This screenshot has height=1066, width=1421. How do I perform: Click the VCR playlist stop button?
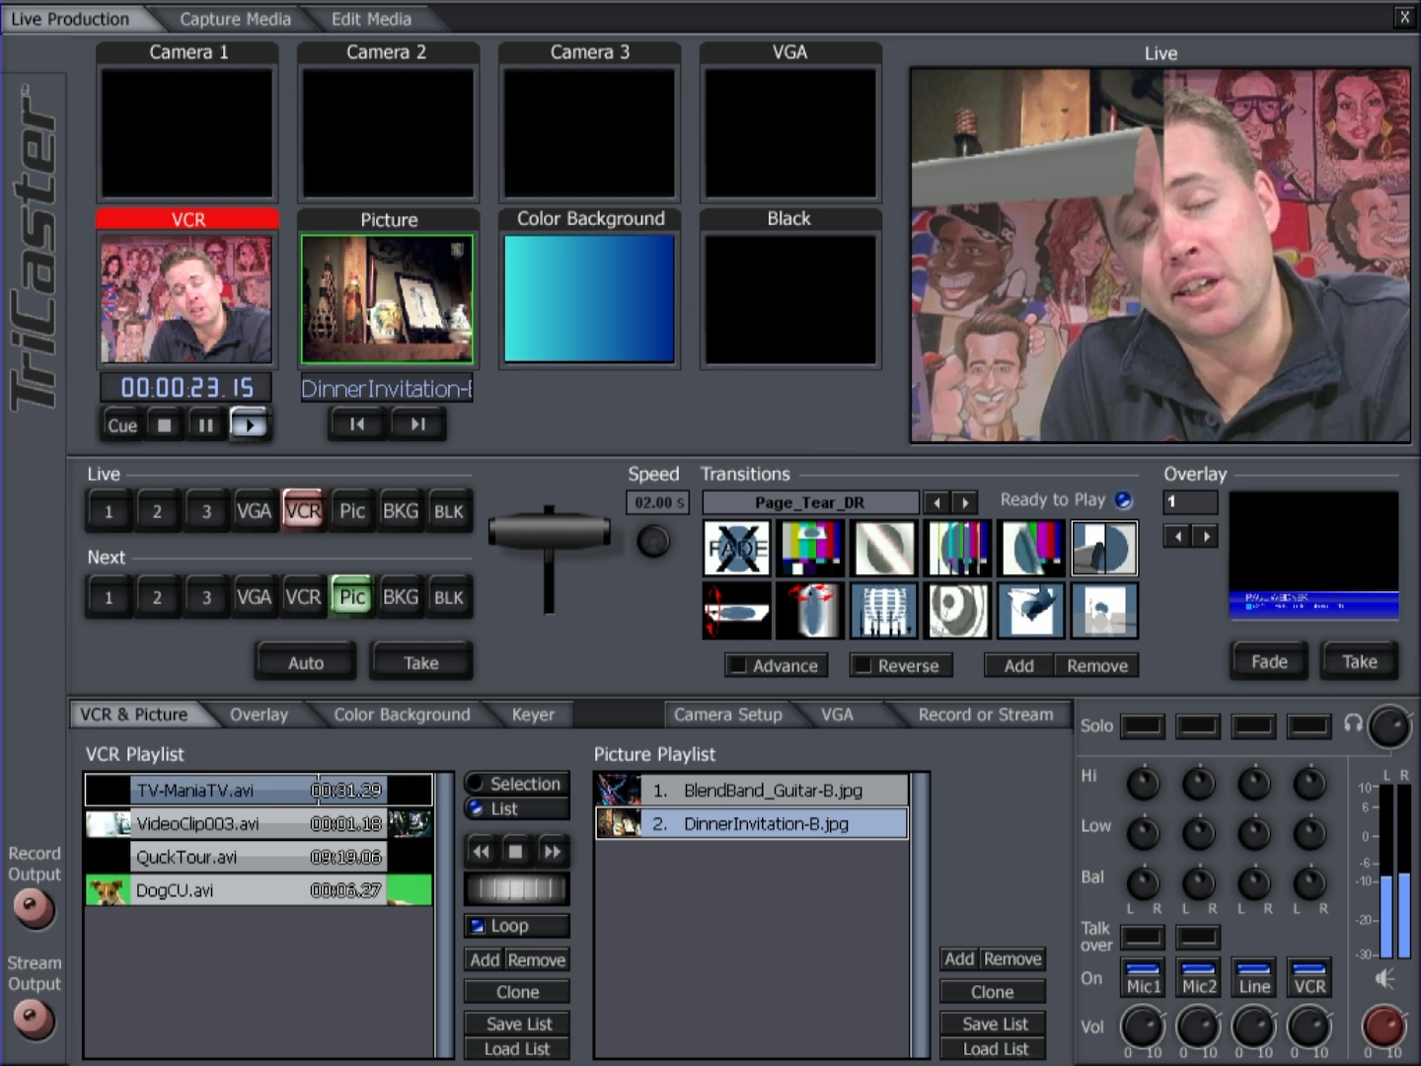click(x=516, y=851)
